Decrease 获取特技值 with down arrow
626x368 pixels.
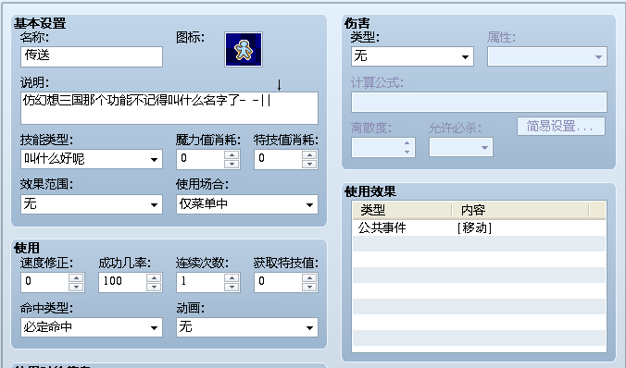point(309,287)
